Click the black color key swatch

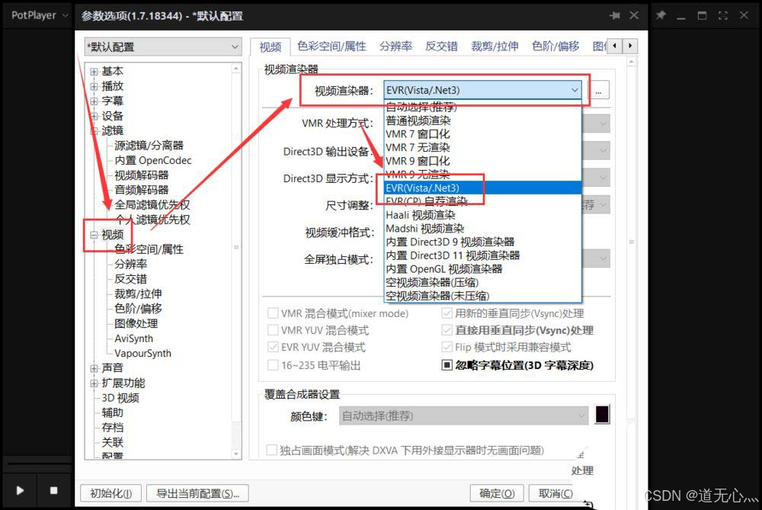602,415
